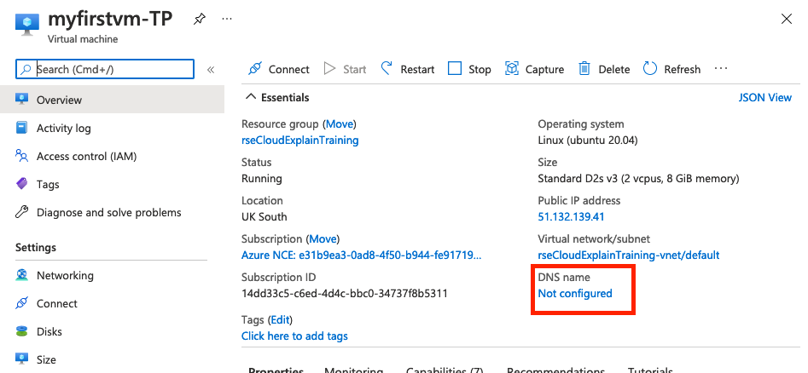Click the Activity log icon
The image size is (808, 373).
pos(21,128)
